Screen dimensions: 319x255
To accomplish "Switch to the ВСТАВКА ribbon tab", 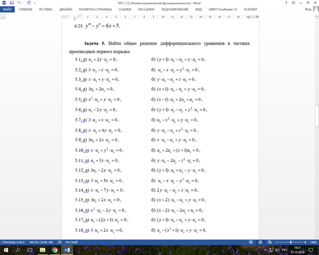I will pos(46,10).
